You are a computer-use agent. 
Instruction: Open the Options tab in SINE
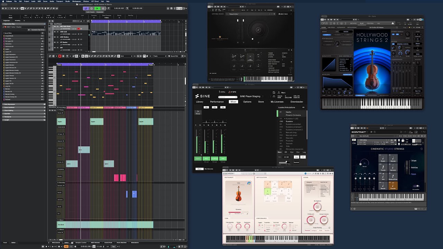(x=247, y=102)
